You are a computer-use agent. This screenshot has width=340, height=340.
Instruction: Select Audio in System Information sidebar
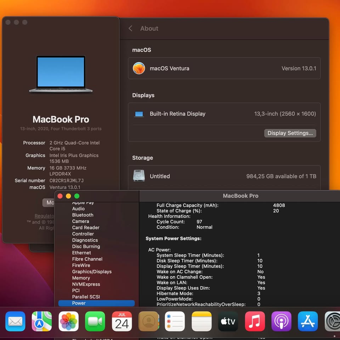point(78,209)
